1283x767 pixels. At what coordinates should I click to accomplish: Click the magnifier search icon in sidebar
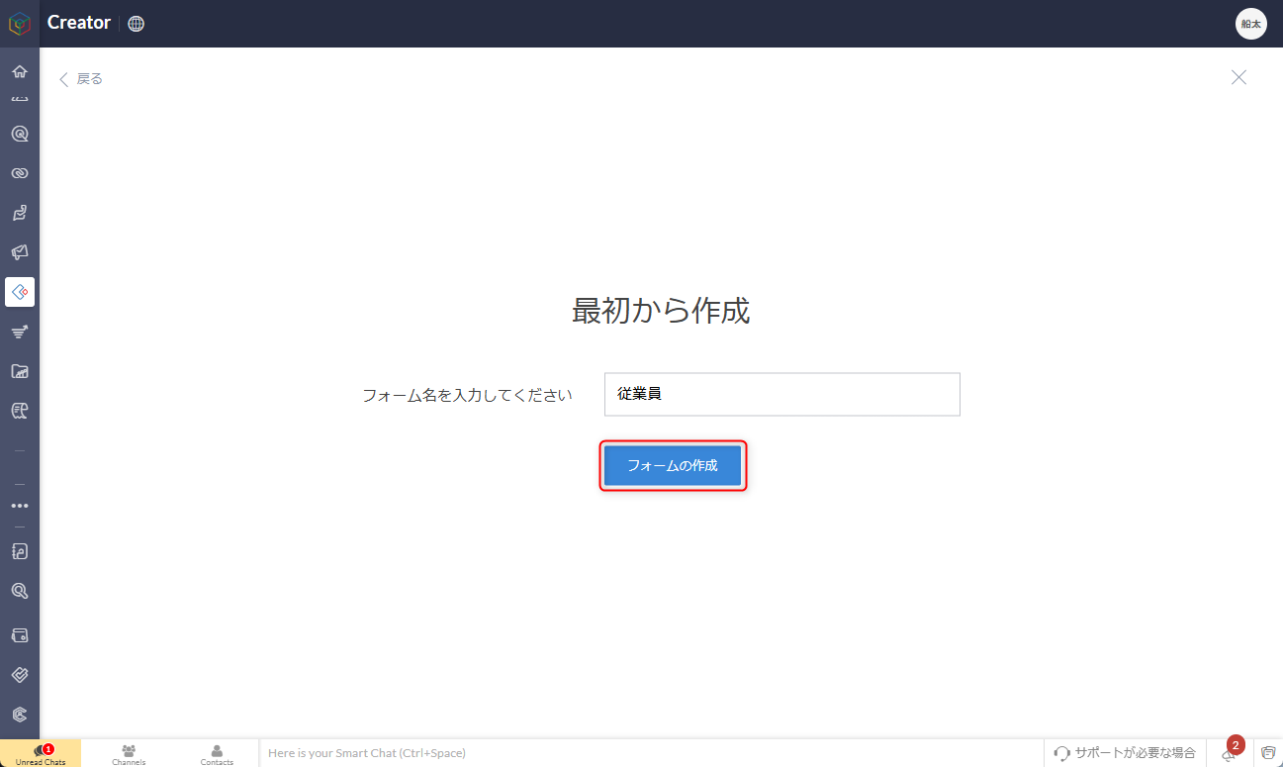coord(19,591)
